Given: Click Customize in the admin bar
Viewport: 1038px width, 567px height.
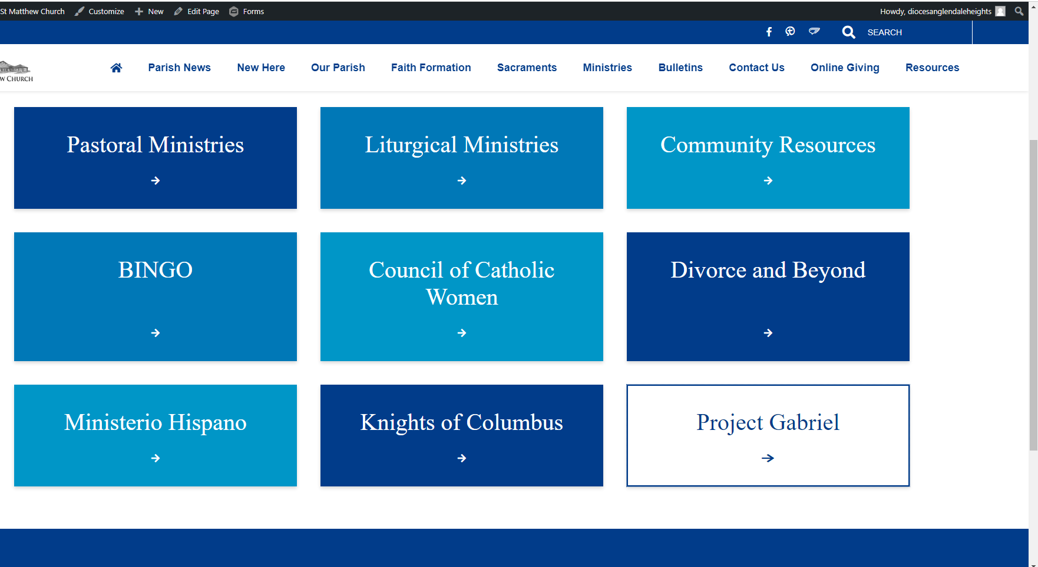Looking at the screenshot, I should [x=100, y=11].
